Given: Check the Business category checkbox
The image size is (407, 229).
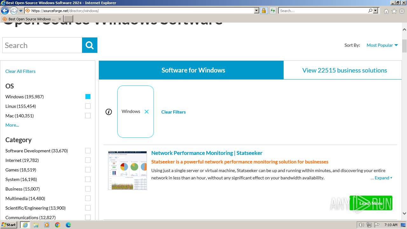Looking at the screenshot, I should [x=88, y=189].
